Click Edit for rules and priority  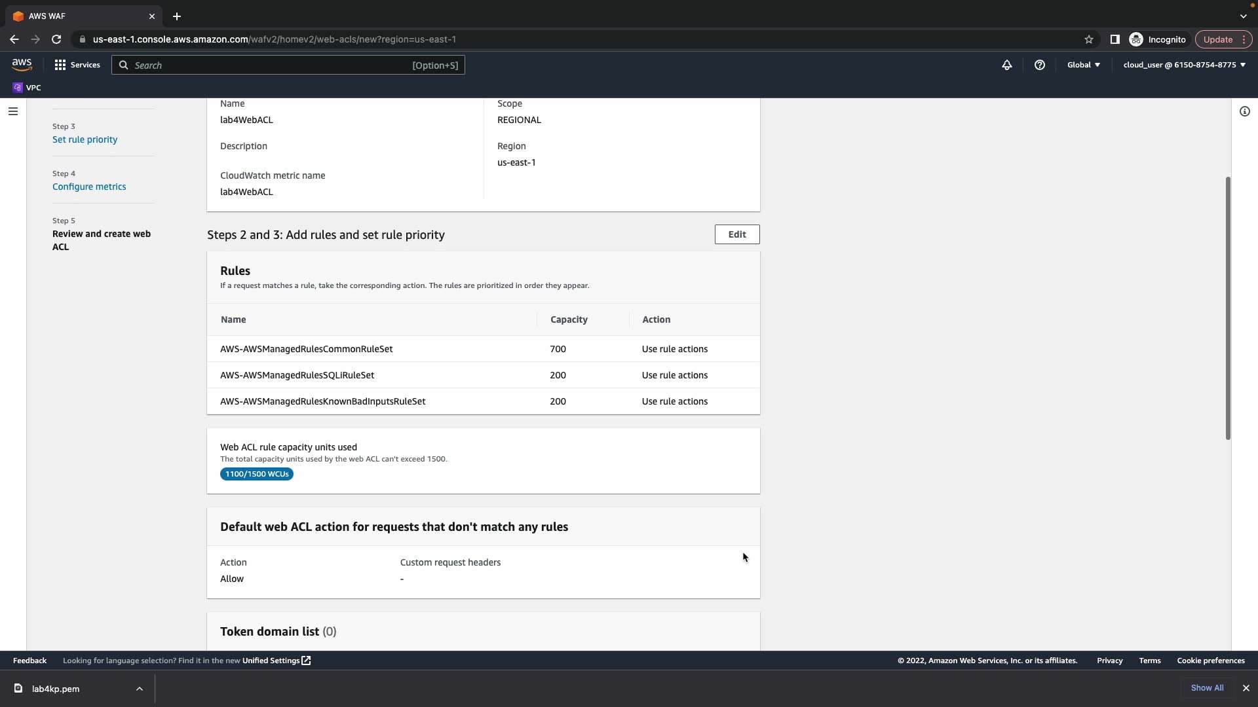737,234
